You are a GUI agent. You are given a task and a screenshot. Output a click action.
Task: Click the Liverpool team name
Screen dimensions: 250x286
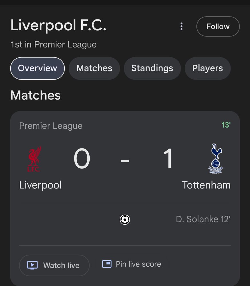point(40,185)
